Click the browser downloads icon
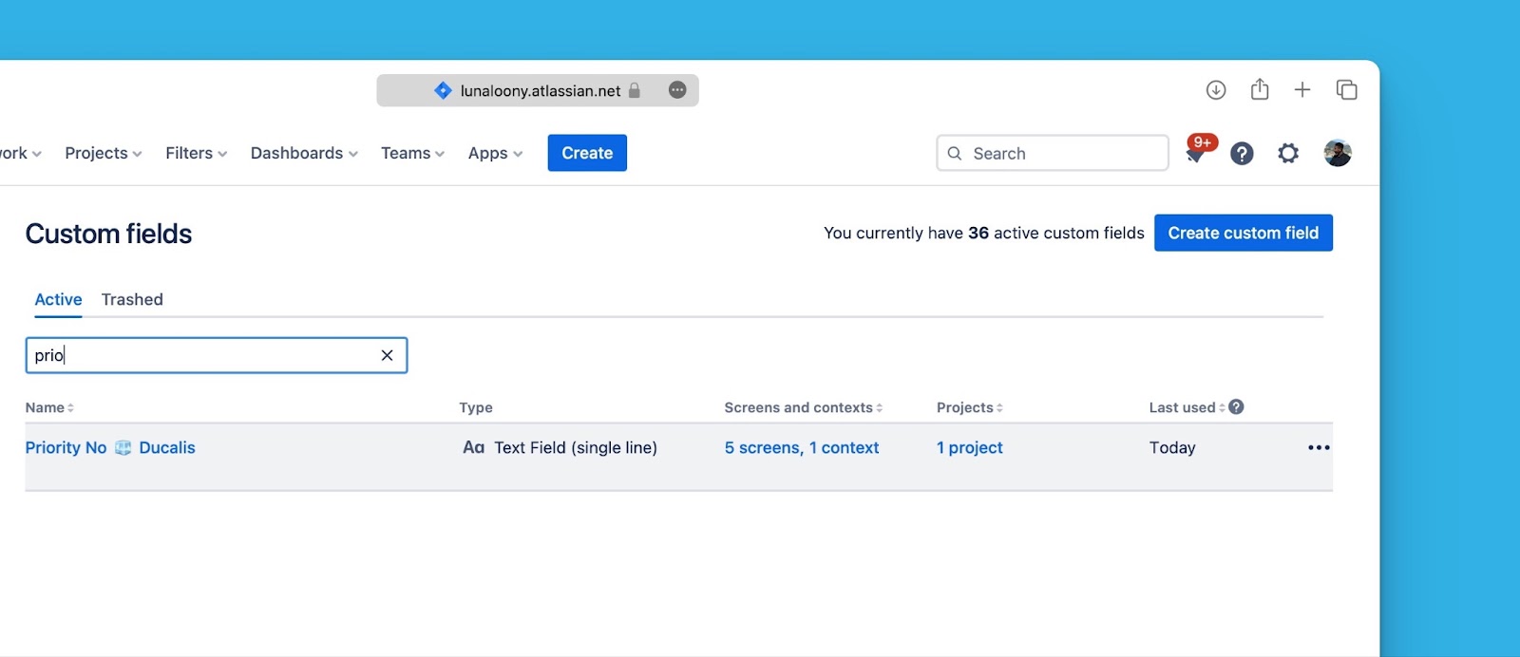The height and width of the screenshot is (657, 1520). click(x=1216, y=90)
